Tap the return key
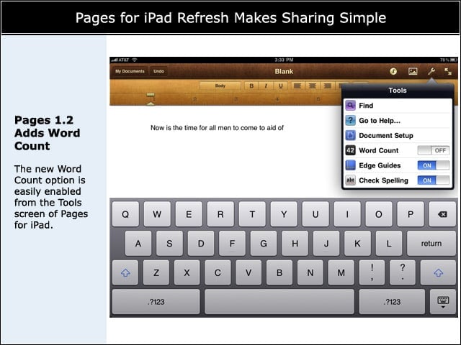Image resolution: width=461 pixels, height=345 pixels. click(x=431, y=243)
